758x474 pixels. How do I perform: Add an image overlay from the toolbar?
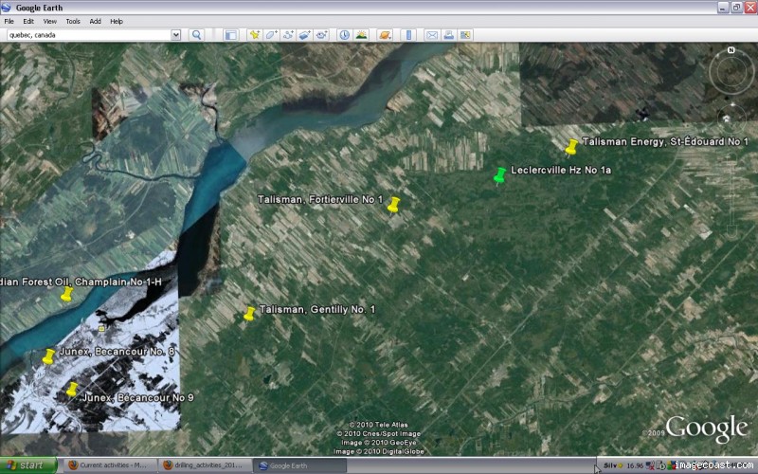coord(304,35)
